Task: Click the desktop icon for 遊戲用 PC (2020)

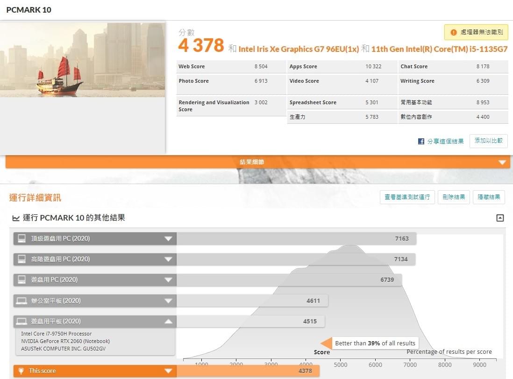Action: [x=21, y=279]
